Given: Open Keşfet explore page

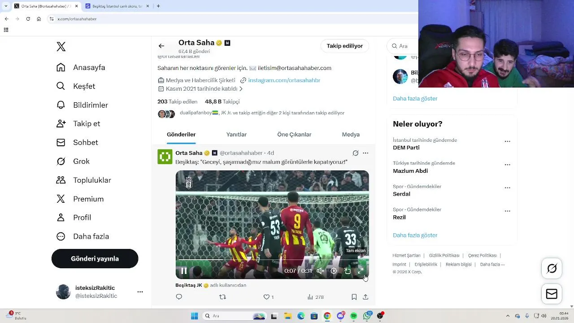Looking at the screenshot, I should [x=76, y=86].
